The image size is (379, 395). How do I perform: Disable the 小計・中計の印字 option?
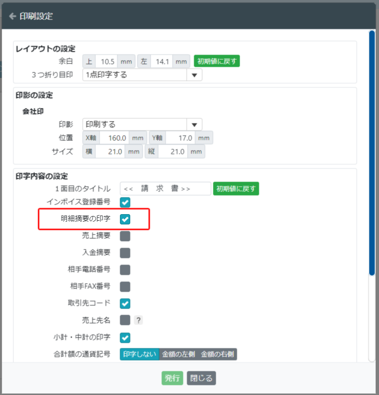pyautogui.click(x=124, y=337)
